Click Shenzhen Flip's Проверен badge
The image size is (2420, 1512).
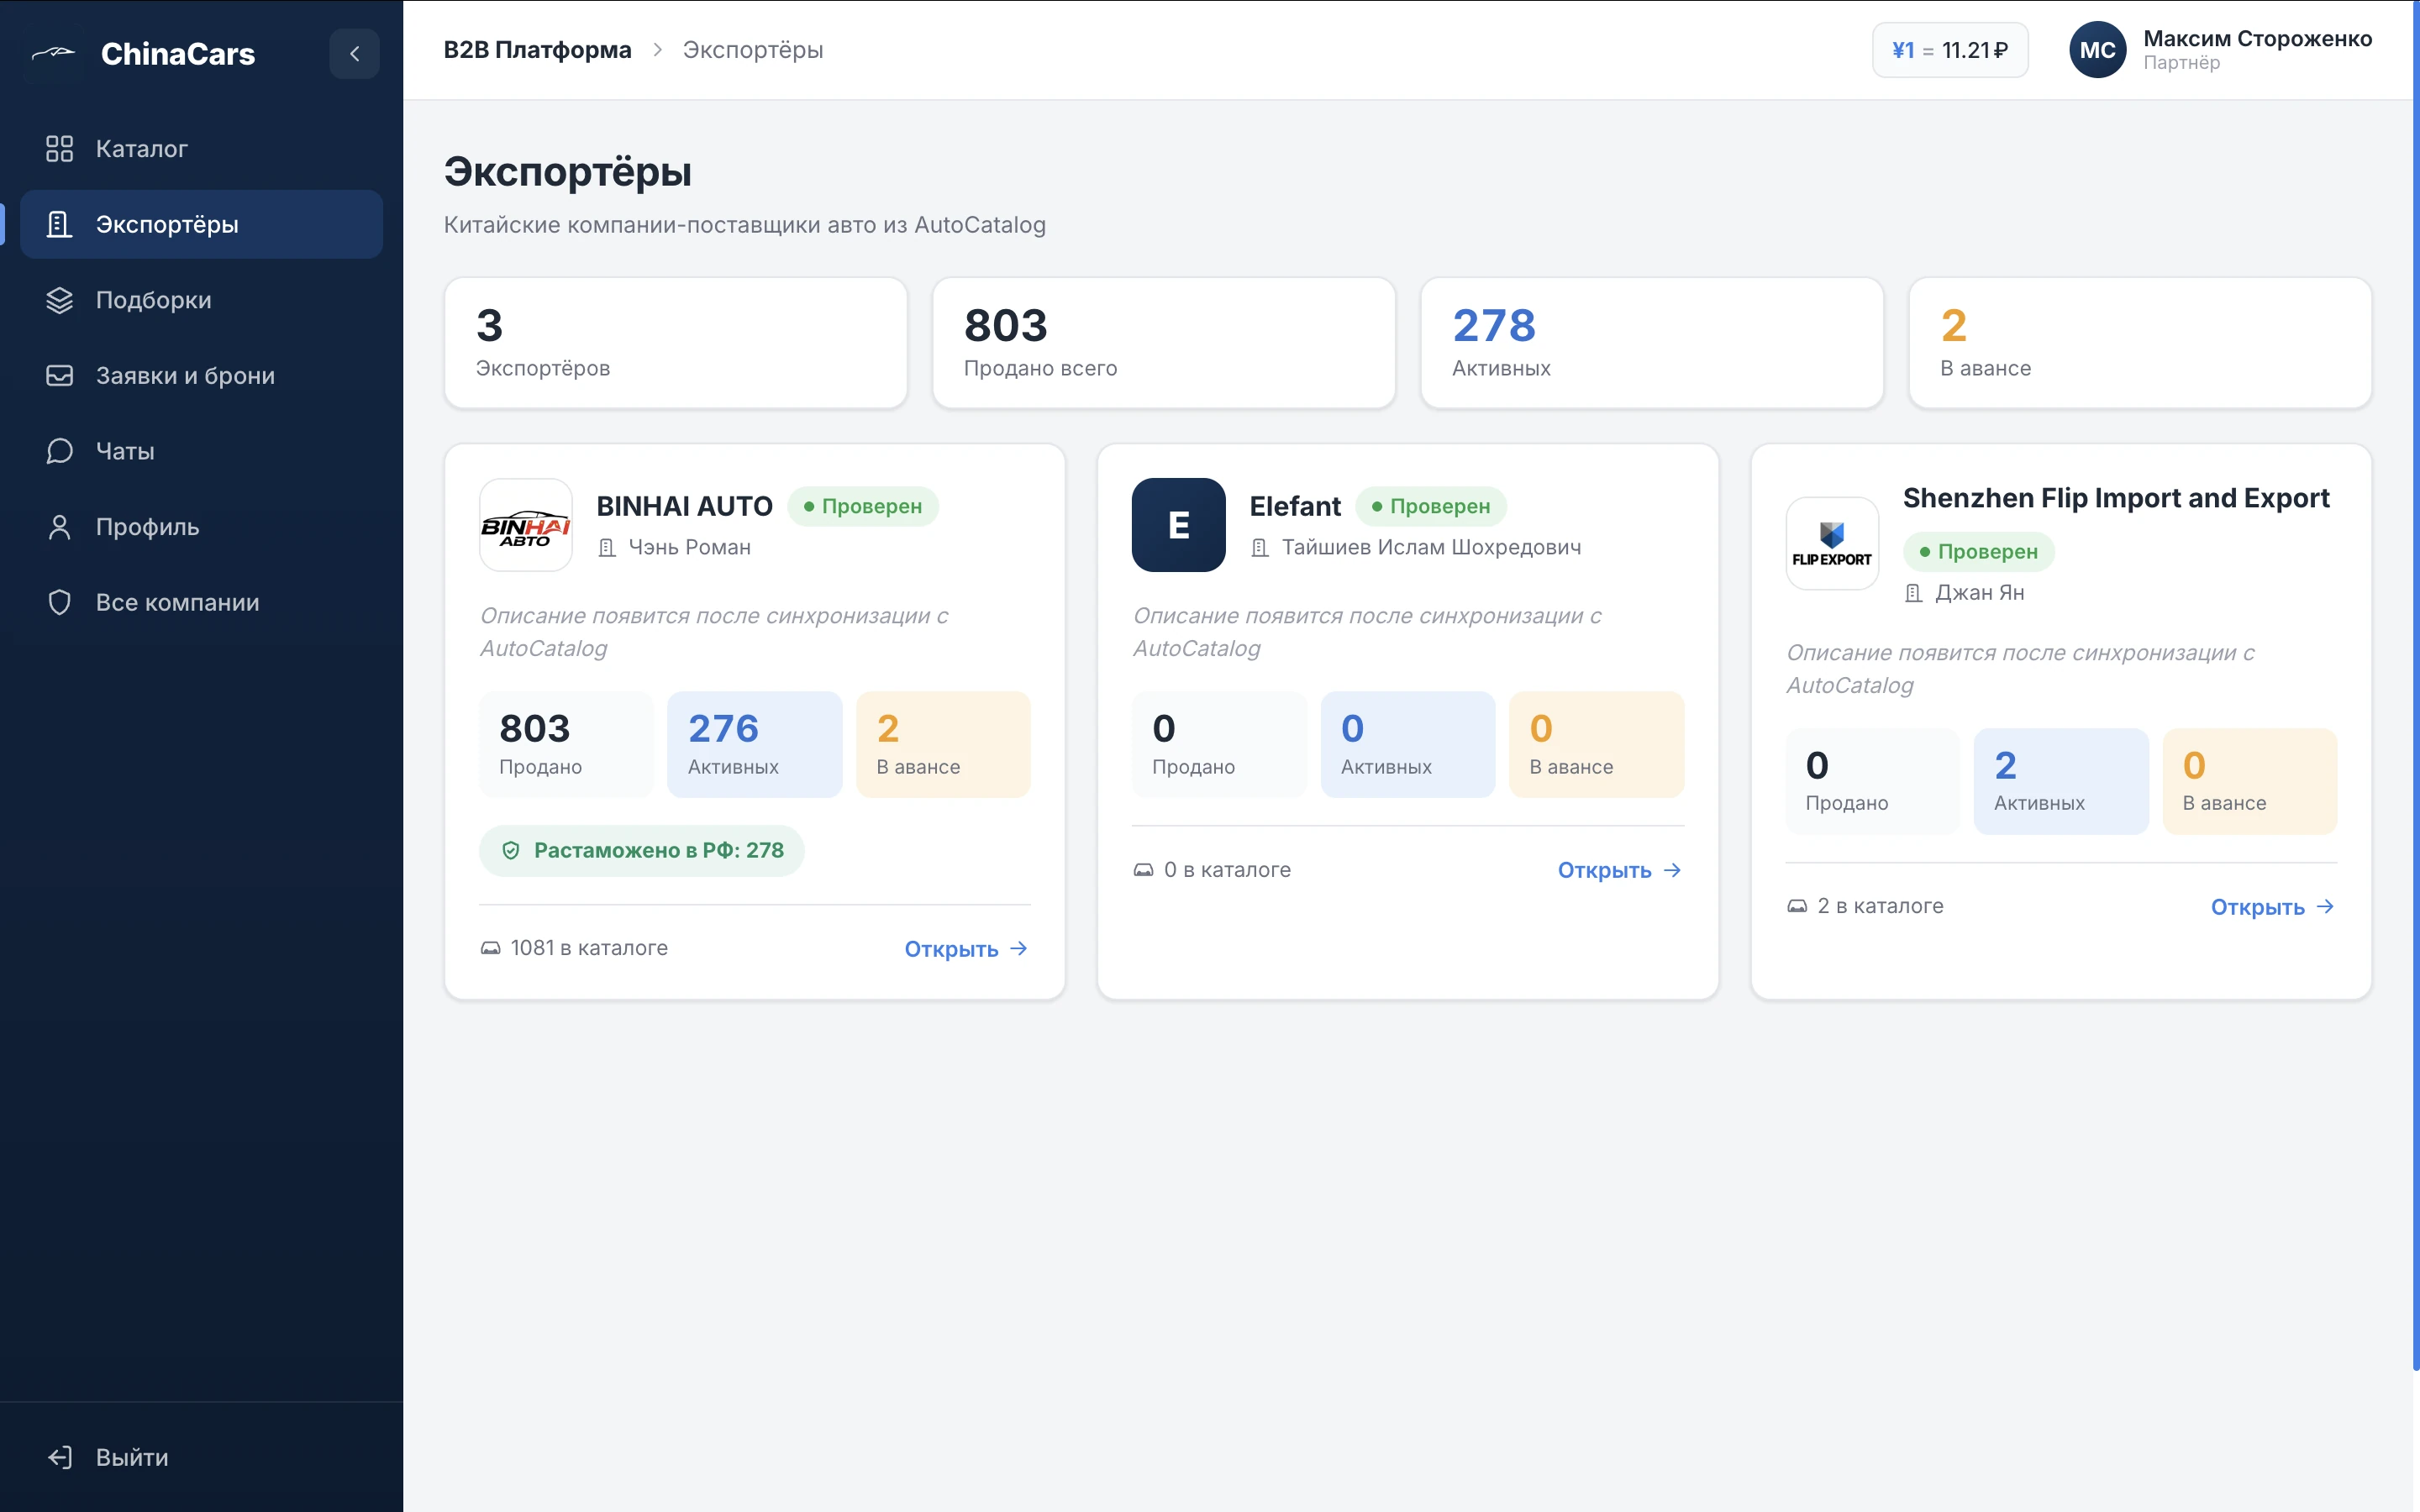tap(1979, 552)
